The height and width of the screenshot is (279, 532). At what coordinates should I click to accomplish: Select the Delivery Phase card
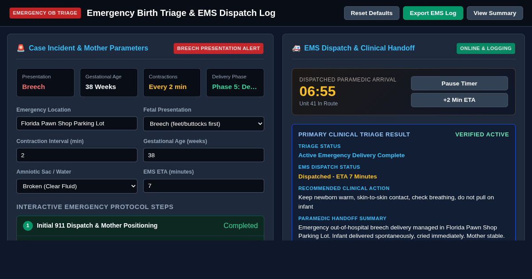(x=235, y=82)
